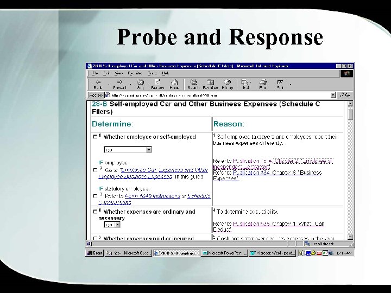The width and height of the screenshot is (391, 293).
Task: Click the Reason: column heading
Action: tap(229, 124)
